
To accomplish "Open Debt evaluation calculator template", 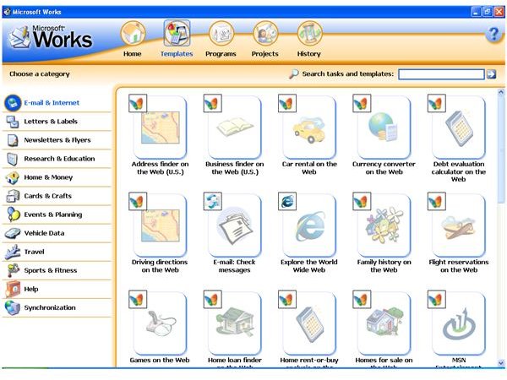I will click(459, 128).
